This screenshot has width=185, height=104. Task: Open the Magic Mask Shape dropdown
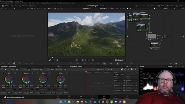tap(132, 79)
